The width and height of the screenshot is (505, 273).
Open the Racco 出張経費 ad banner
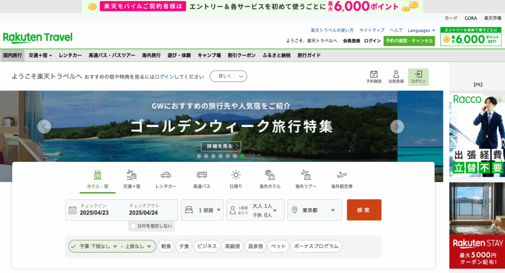click(477, 135)
